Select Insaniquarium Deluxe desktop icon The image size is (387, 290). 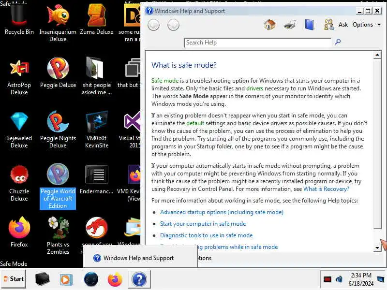point(58,23)
